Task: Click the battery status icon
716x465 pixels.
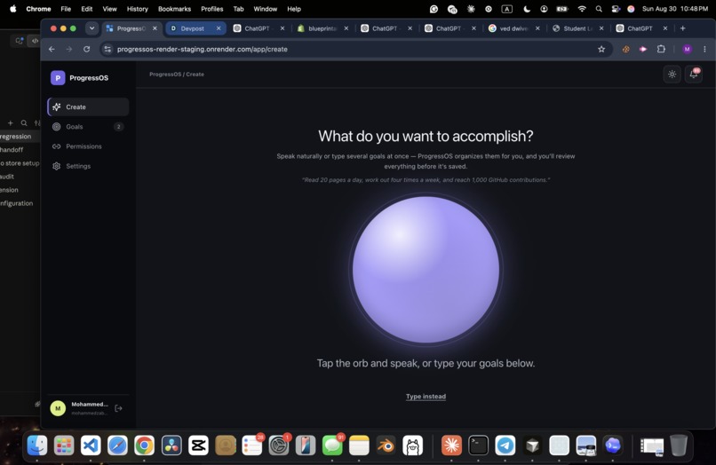Action: 562,9
